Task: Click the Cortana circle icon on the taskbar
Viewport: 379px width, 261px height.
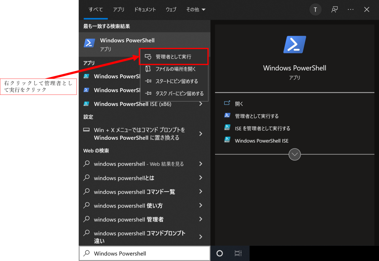Action: (220, 253)
